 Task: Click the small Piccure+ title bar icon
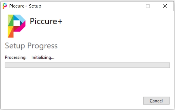coord(5,6)
